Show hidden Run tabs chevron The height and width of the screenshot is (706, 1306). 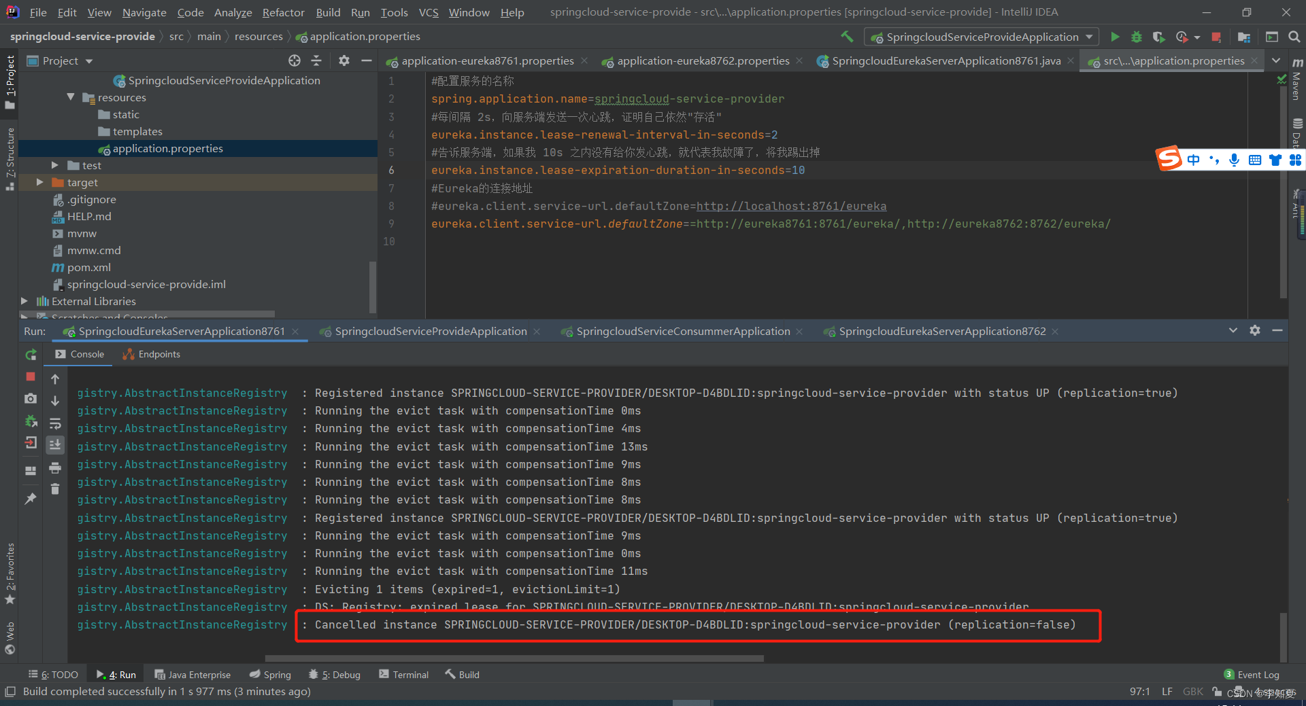tap(1233, 330)
